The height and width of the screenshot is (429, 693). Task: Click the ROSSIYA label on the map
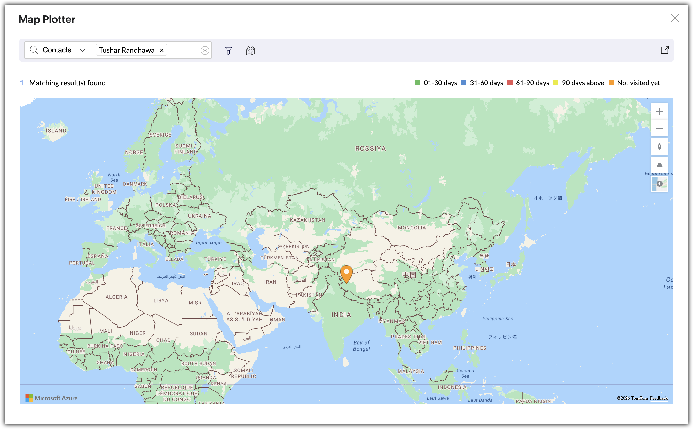371,148
